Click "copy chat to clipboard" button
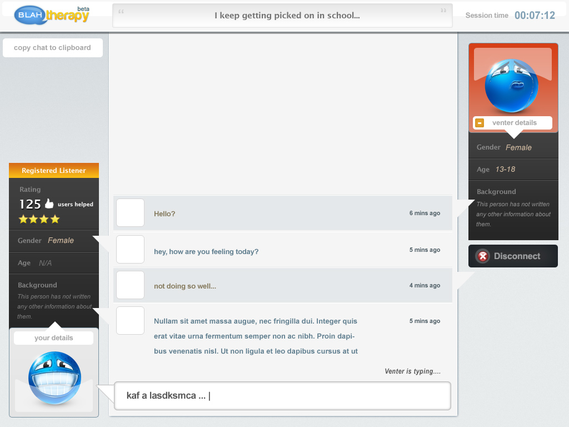 click(x=53, y=48)
